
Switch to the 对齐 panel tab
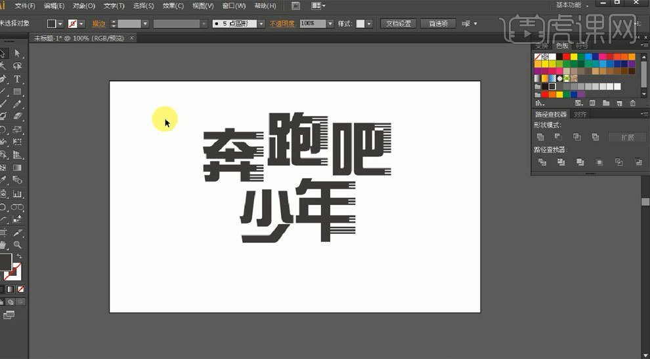(580, 114)
